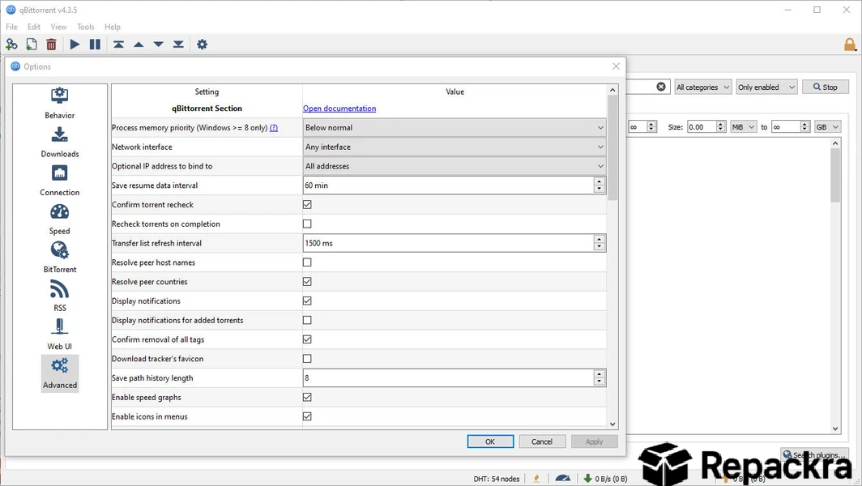Toggle Enable icons in menus checkbox
This screenshot has width=862, height=486.
coord(307,416)
